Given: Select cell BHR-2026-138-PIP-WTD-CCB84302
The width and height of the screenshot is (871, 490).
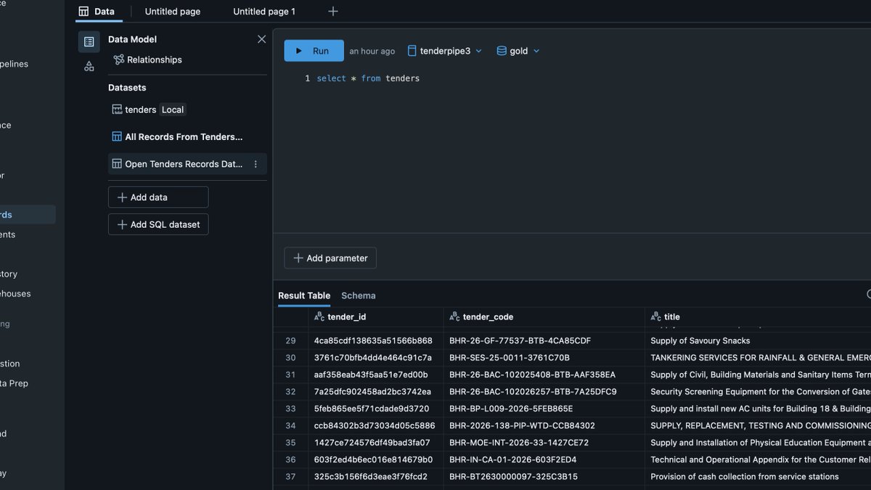Looking at the screenshot, I should (544, 426).
